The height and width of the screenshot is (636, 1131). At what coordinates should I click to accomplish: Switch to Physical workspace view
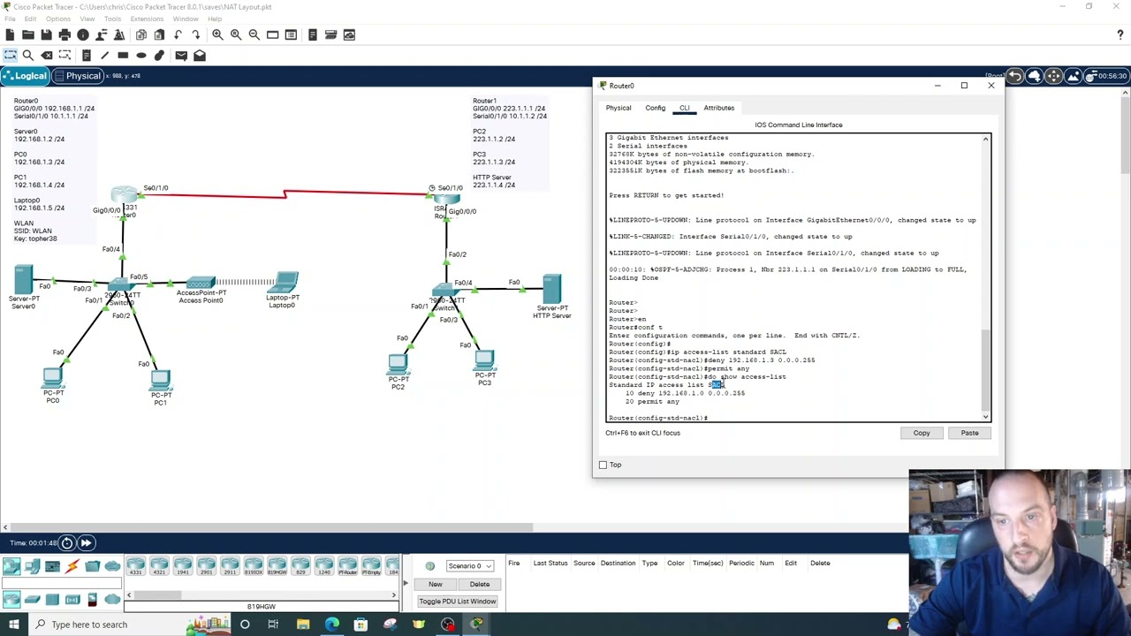(78, 76)
